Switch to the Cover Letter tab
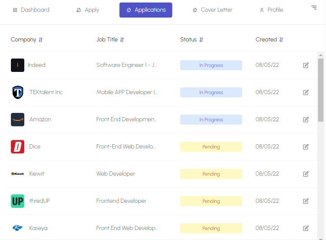Screen dimensions: 326x240 (212, 10)
